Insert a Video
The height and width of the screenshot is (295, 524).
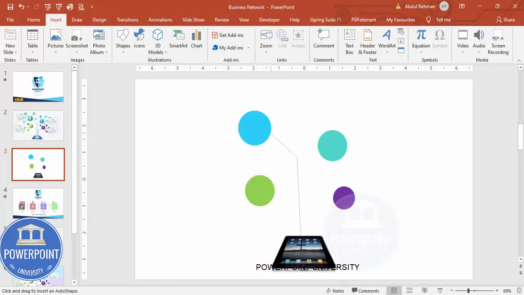[463, 42]
